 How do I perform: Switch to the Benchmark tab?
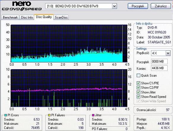click(x=10, y=17)
